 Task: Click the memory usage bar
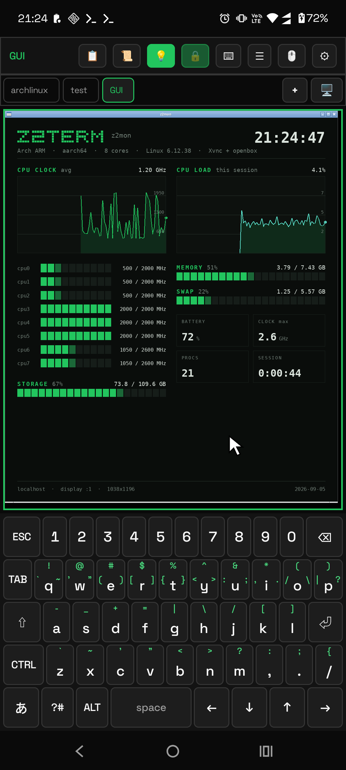(251, 276)
